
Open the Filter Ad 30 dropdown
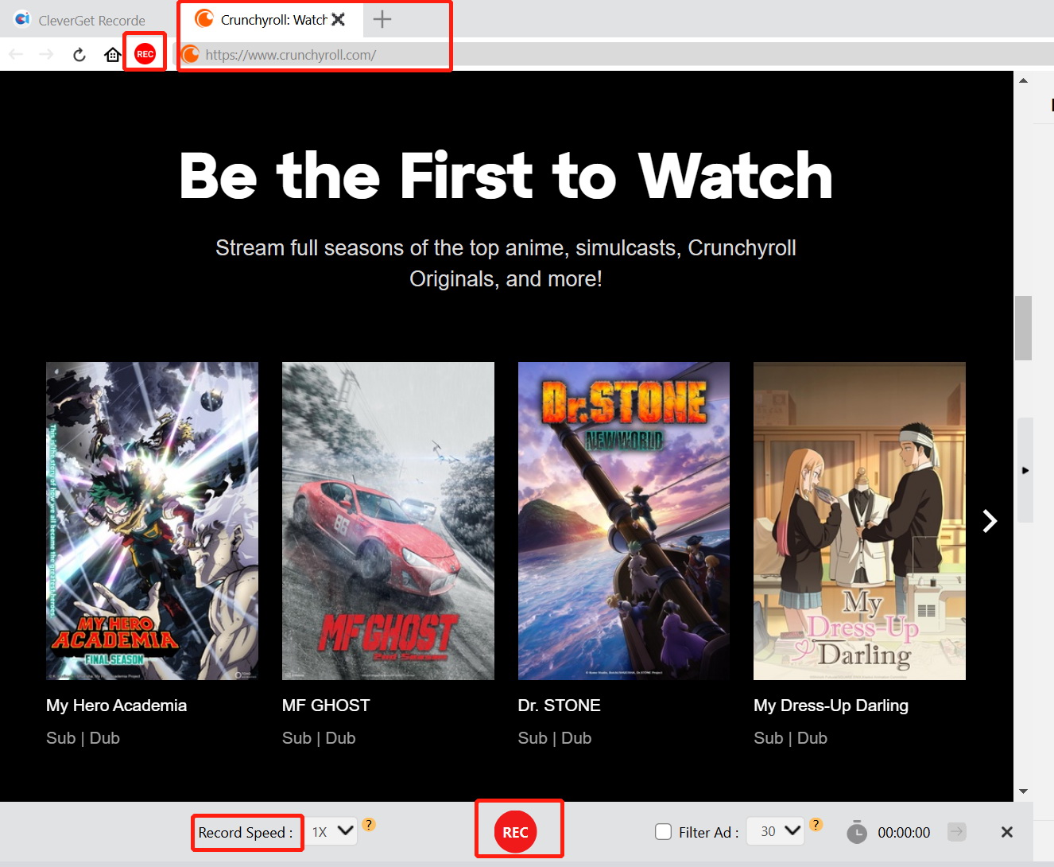775,832
